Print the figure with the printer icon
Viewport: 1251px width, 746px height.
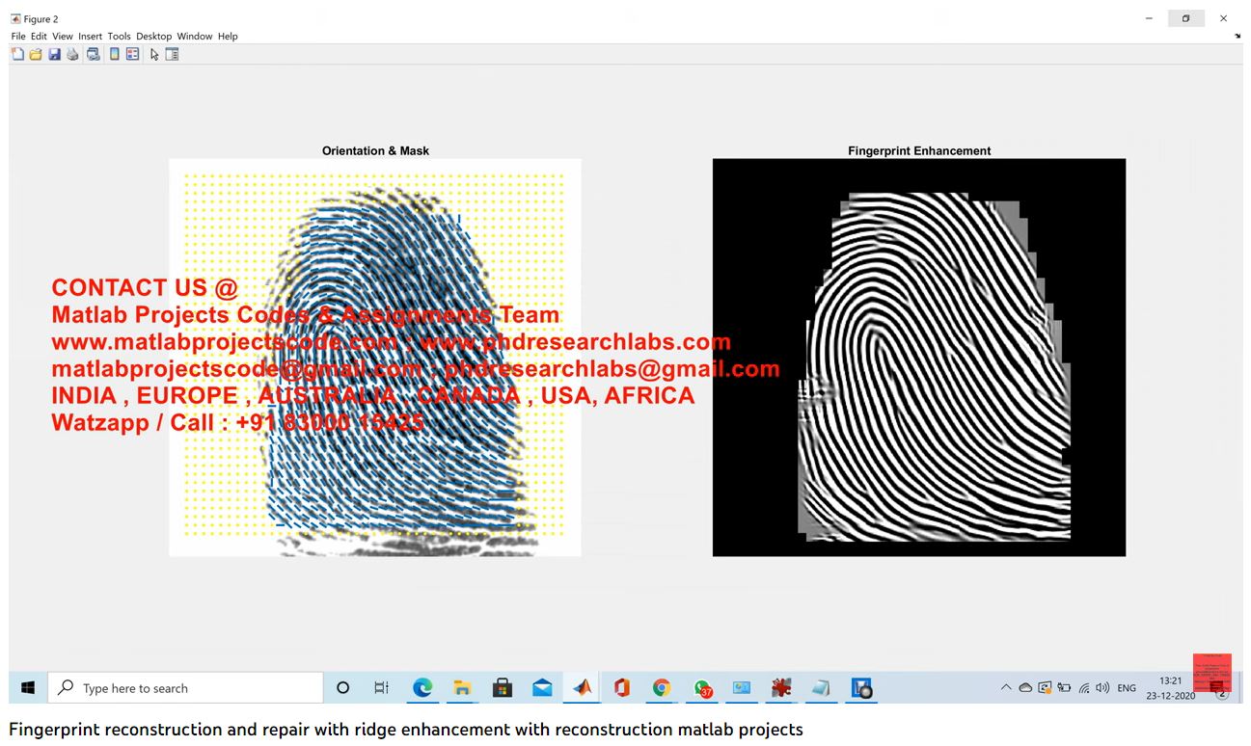point(72,55)
